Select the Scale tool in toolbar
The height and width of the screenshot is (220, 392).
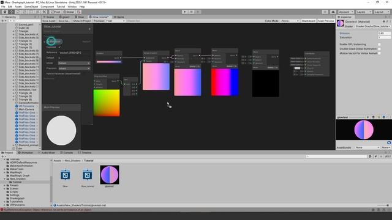click(x=24, y=12)
